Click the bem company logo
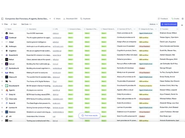Image resolution: width=185 pixels, height=138 pixels. (x=7, y=121)
